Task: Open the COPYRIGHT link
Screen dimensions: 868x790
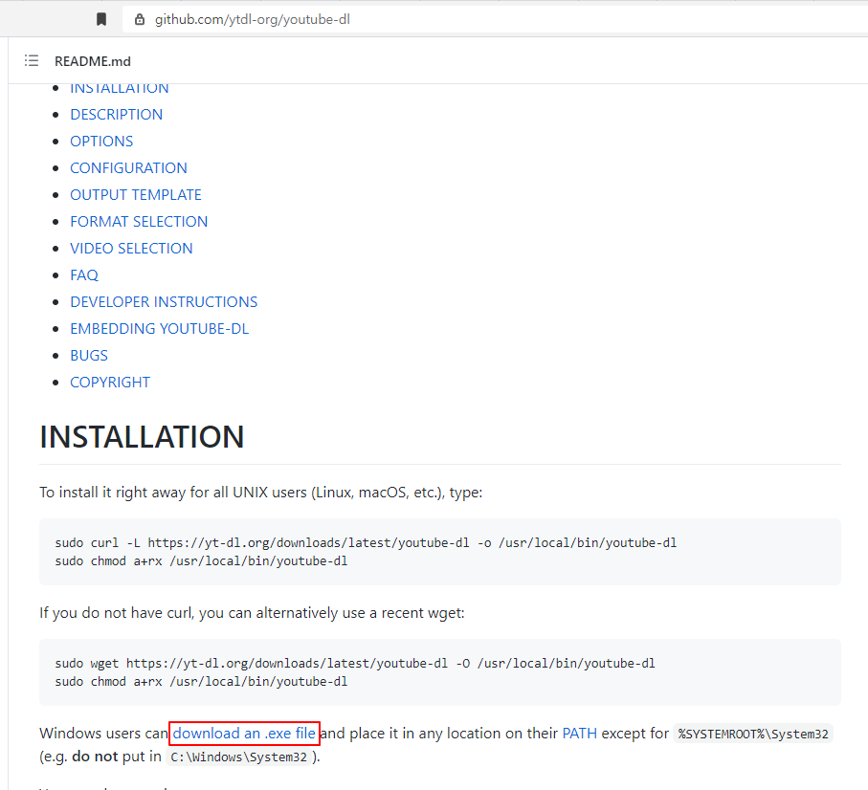Action: point(110,383)
